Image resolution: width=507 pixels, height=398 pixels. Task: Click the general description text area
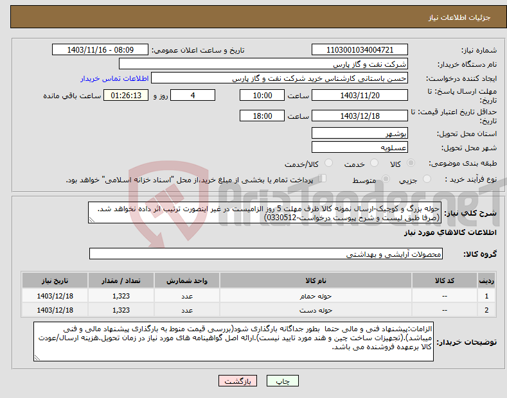[265, 212]
